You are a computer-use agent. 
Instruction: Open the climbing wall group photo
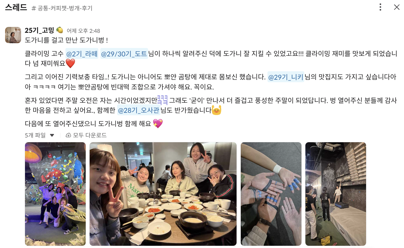click(55, 194)
